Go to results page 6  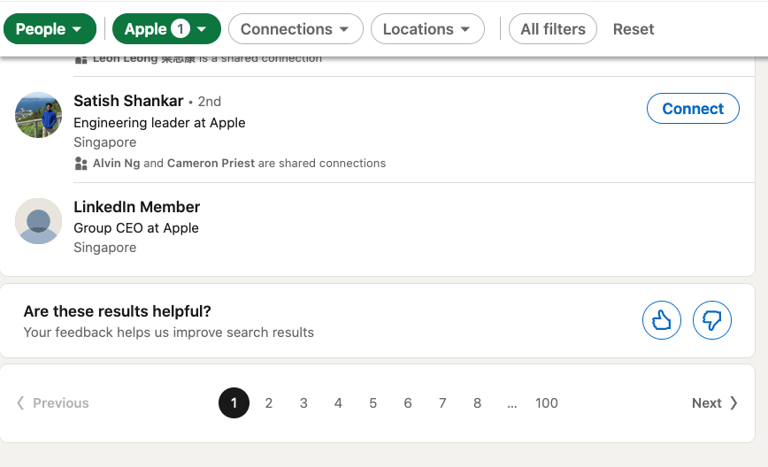(408, 402)
